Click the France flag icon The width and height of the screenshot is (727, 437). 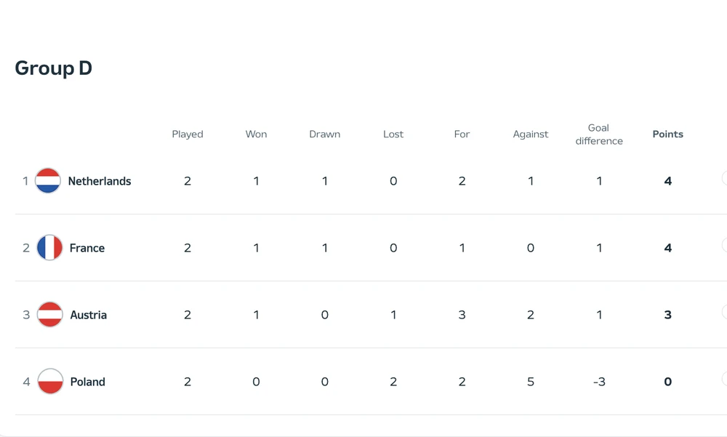point(50,248)
